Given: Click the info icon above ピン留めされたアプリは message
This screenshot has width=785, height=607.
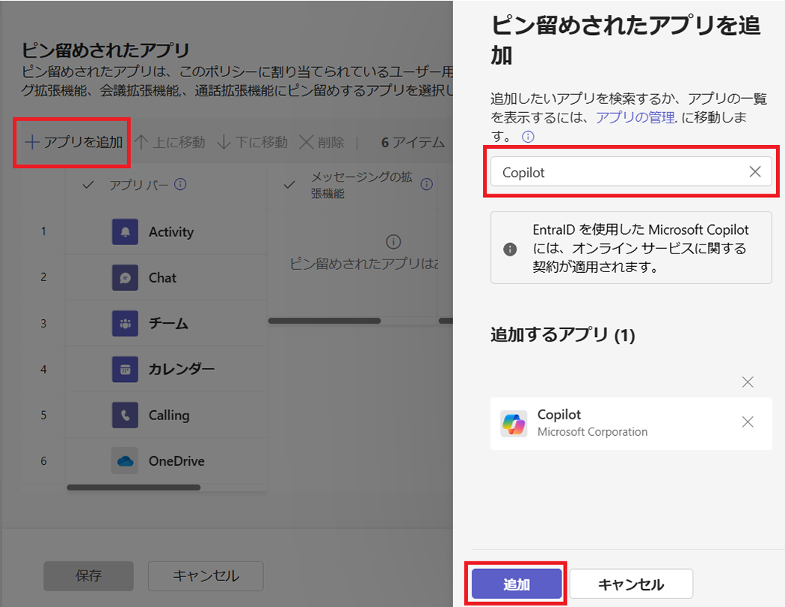Looking at the screenshot, I should click(393, 241).
